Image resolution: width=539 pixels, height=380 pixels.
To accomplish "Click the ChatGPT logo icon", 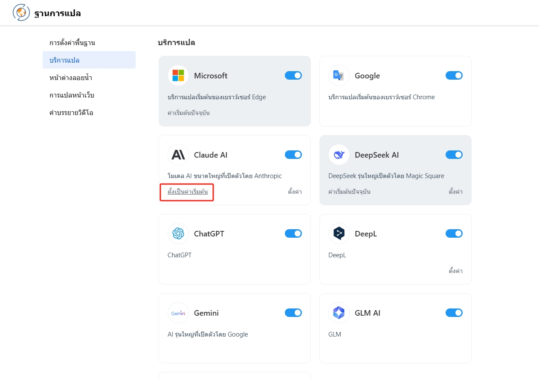I will (178, 233).
